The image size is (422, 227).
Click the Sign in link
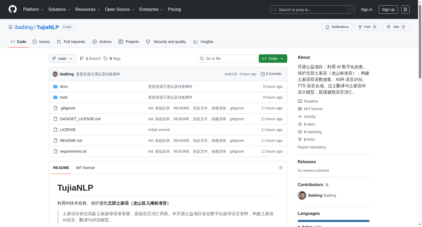(367, 9)
